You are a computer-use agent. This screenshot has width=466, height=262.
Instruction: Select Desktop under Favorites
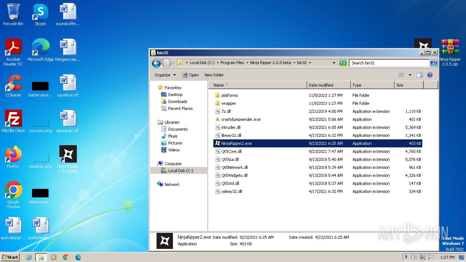[x=175, y=95]
